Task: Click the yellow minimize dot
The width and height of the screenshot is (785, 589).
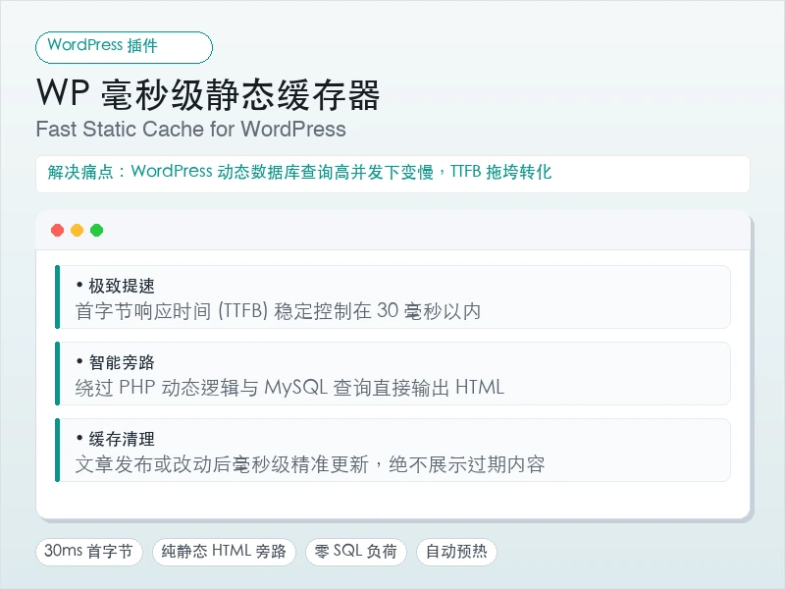Action: coord(78,231)
